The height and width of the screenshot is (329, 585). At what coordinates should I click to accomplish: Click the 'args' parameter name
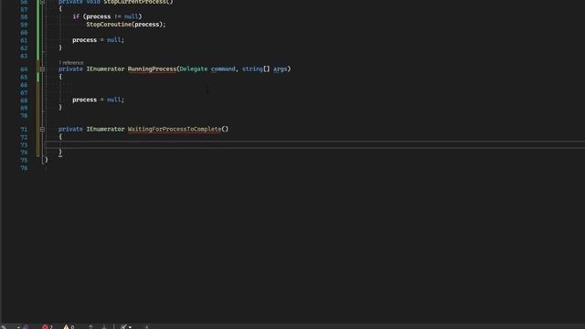[x=281, y=69]
